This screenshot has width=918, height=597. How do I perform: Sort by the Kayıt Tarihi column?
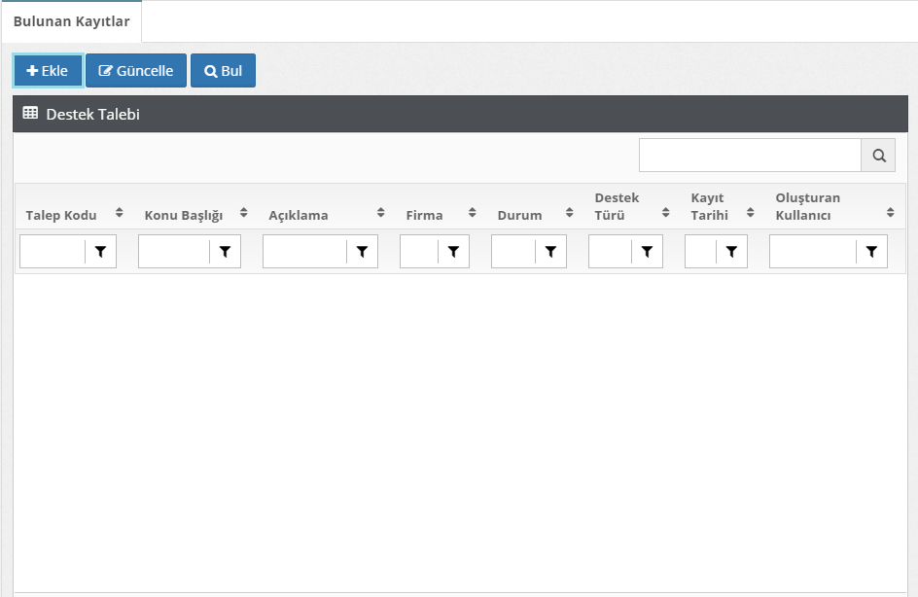tap(750, 213)
